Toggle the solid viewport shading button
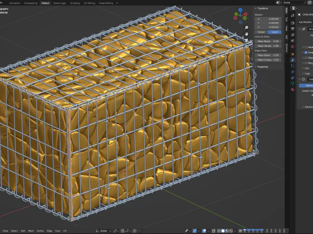The image size is (313, 234). 223,231
